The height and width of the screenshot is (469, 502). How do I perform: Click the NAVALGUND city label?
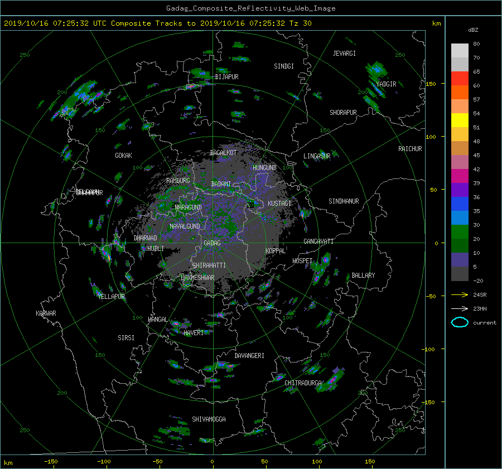tap(185, 226)
